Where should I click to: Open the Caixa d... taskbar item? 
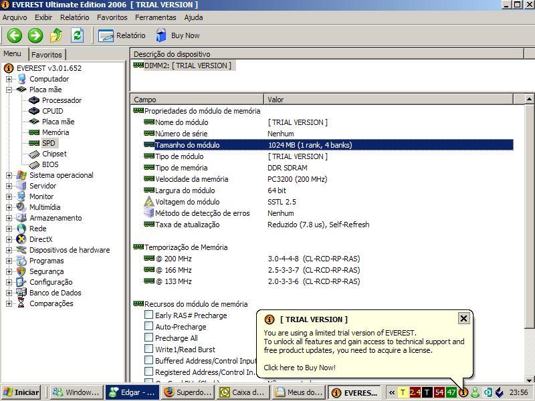243,392
